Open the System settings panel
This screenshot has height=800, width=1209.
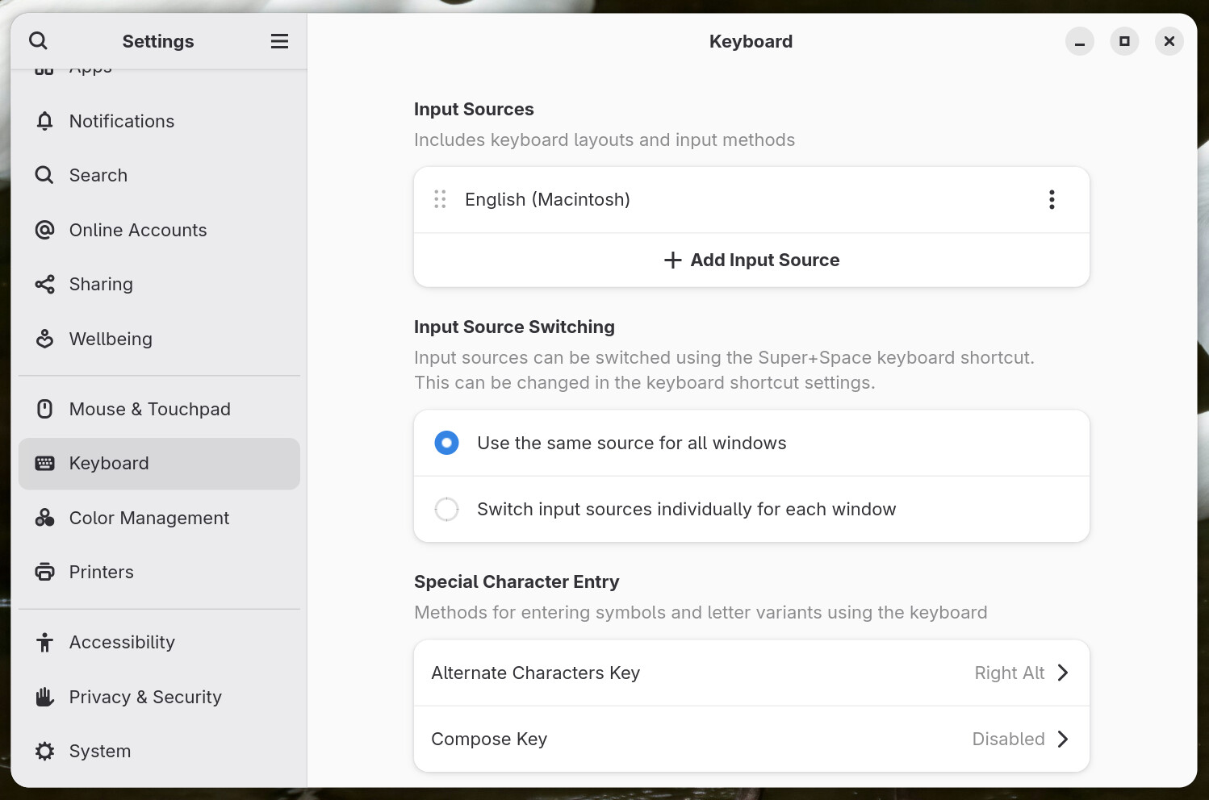click(x=100, y=751)
